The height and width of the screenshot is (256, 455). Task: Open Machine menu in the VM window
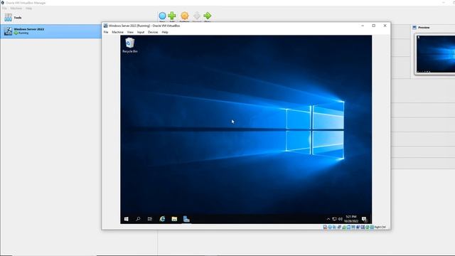117,32
